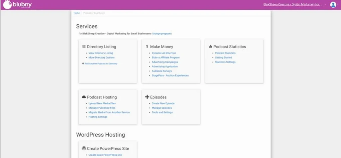
Task: Open Getting Started link
Action: (223, 58)
